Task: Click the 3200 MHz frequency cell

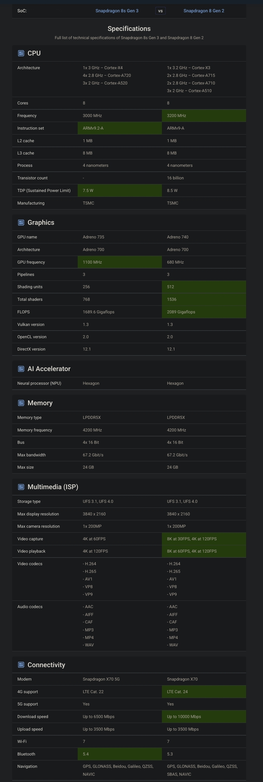Action: (204, 116)
